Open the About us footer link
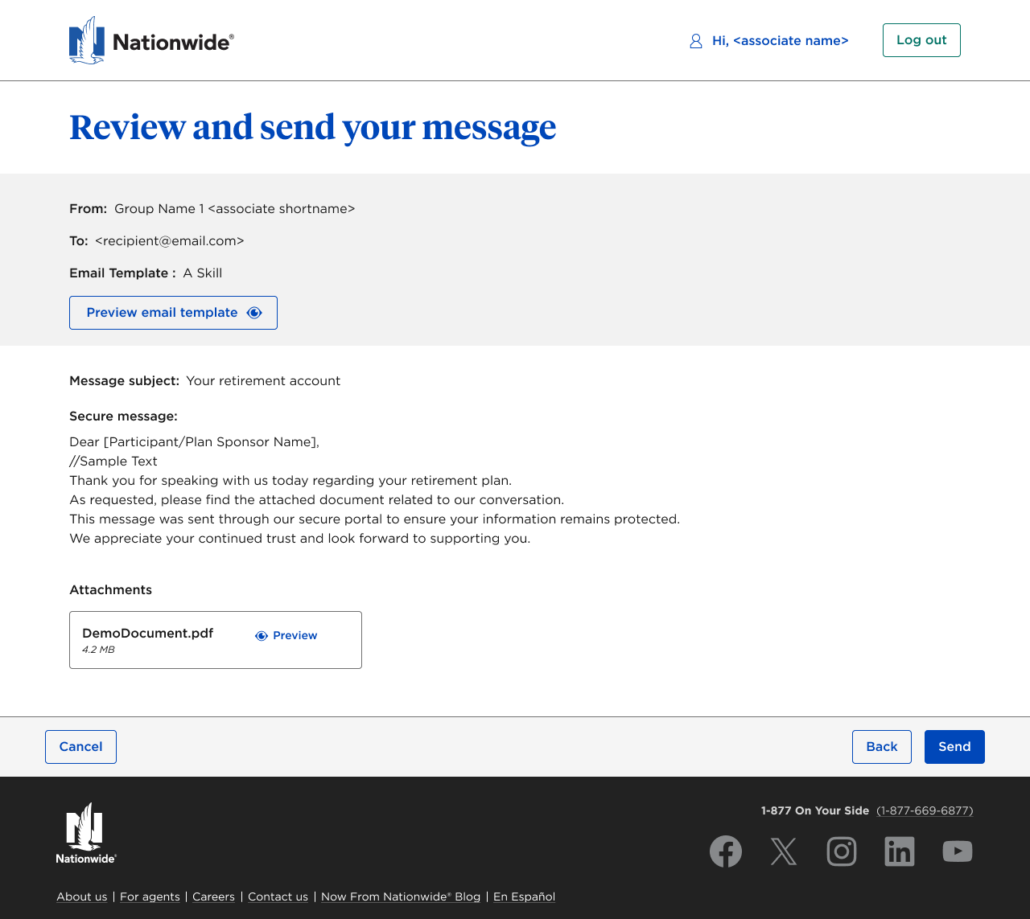Image resolution: width=1030 pixels, height=919 pixels. [x=81, y=896]
